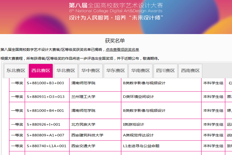Click the 西安建筑科技大学 school cell
The image size is (232, 155).
[x=87, y=135]
